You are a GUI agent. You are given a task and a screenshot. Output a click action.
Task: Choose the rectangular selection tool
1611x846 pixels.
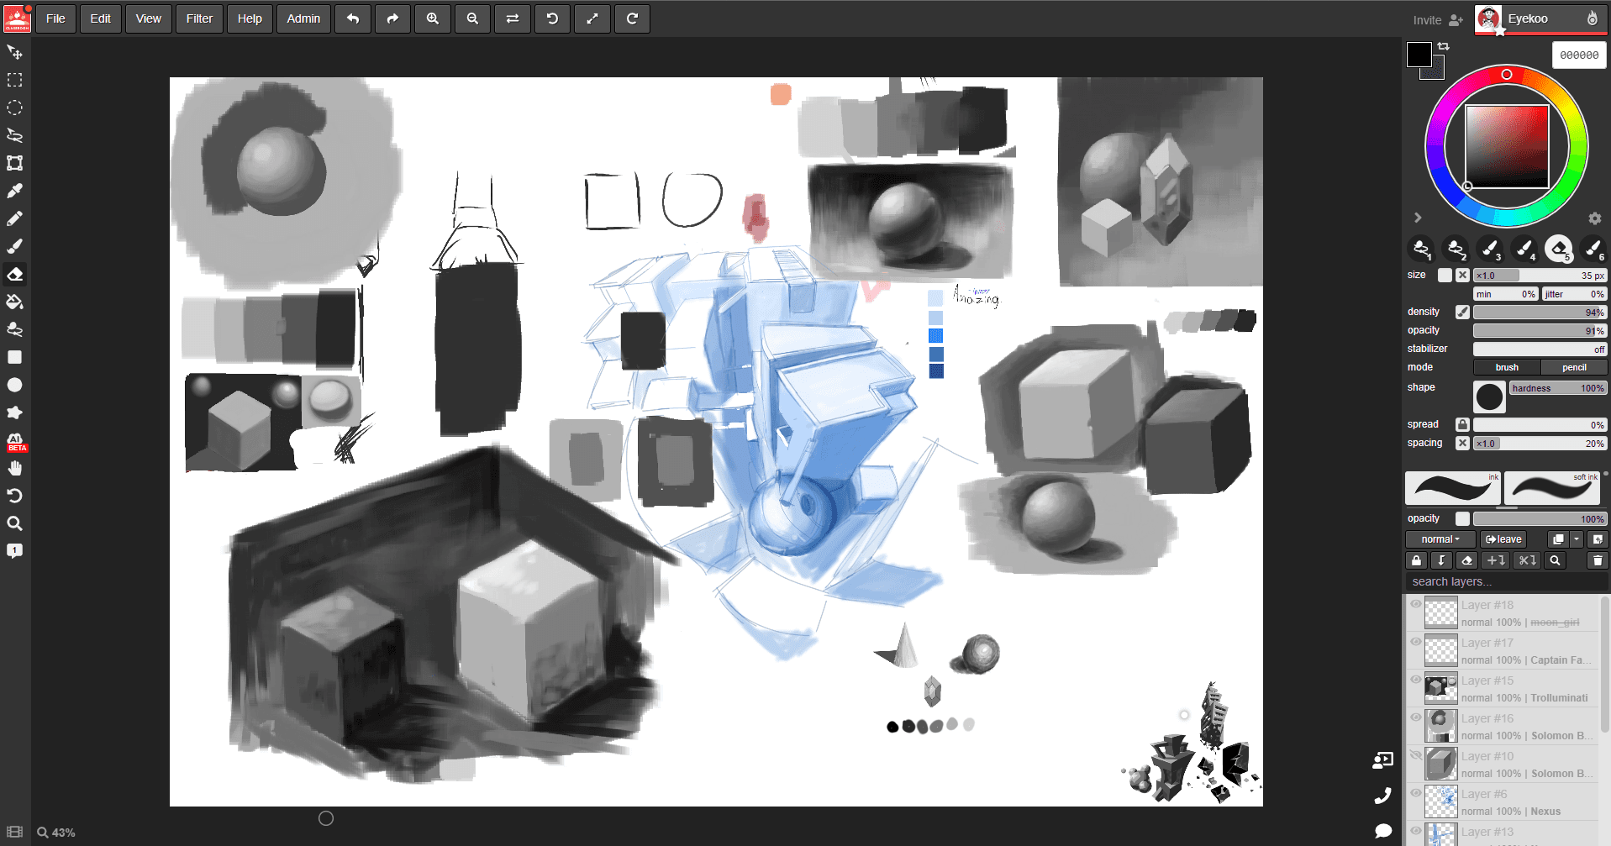click(14, 80)
